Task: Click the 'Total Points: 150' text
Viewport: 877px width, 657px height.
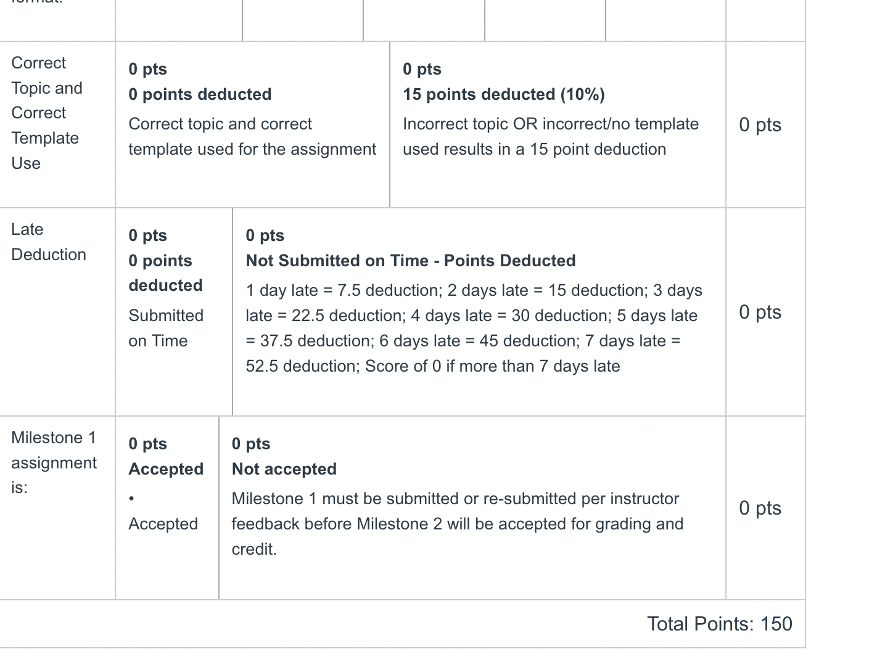Action: pos(720,624)
